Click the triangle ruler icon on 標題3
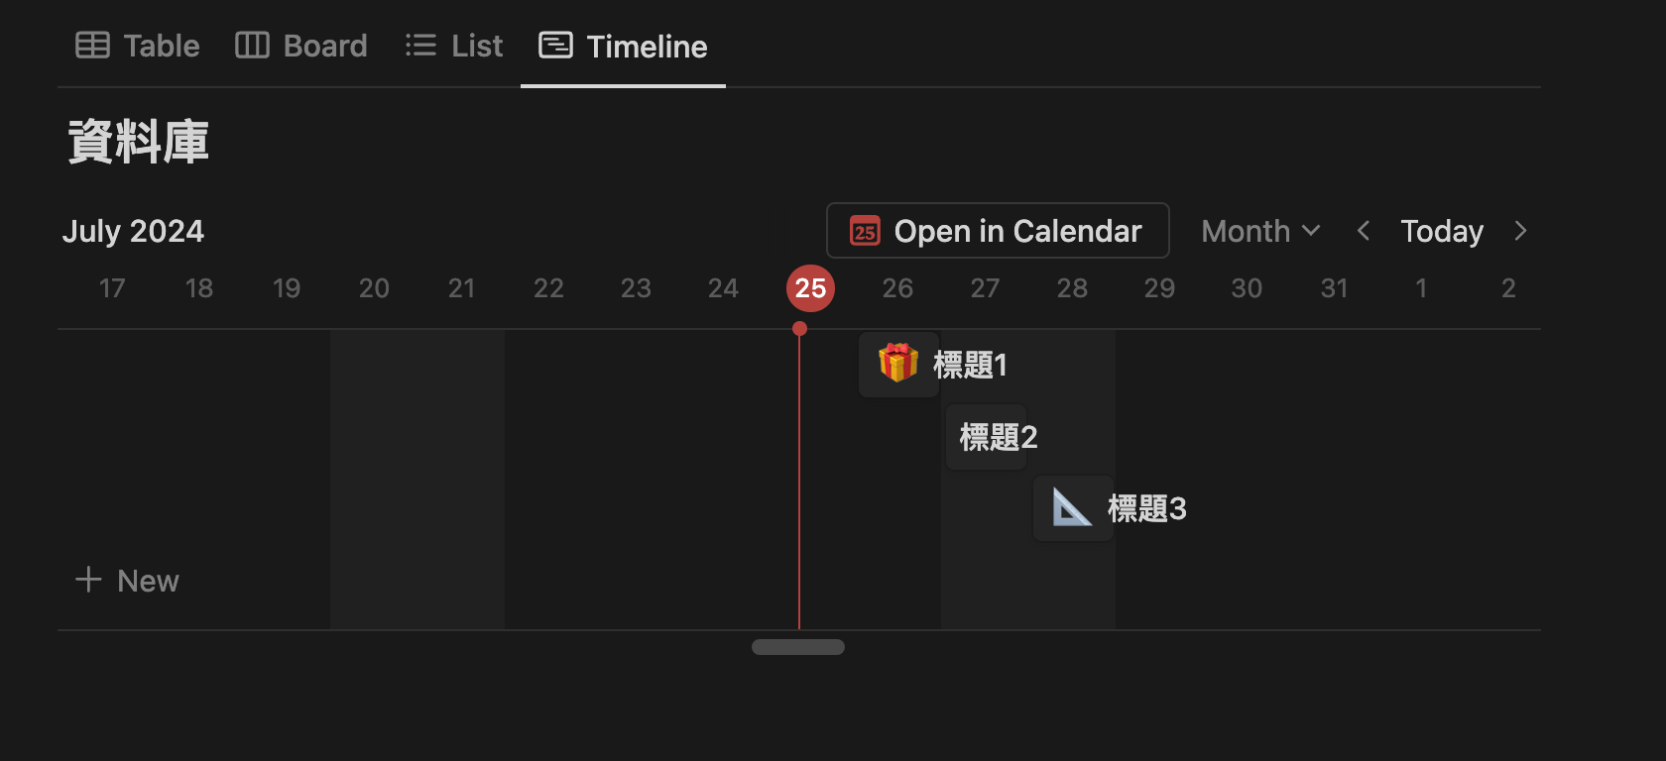Image resolution: width=1666 pixels, height=761 pixels. pos(1072,508)
